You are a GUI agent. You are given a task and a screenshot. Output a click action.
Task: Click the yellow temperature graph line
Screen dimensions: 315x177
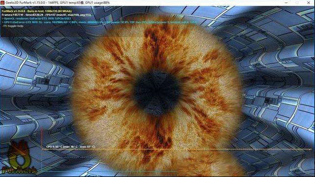pos(177,149)
